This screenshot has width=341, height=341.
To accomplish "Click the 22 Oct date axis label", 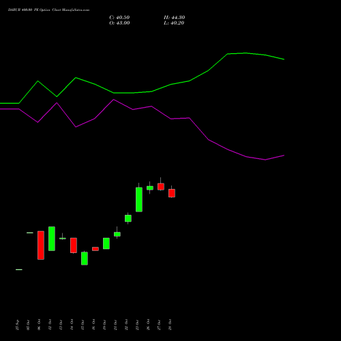I will 126,325.
